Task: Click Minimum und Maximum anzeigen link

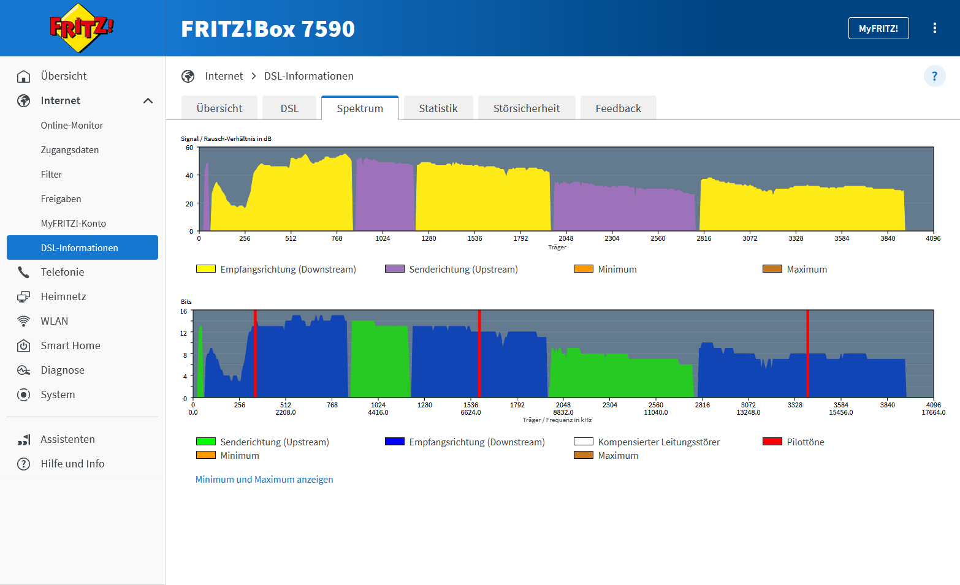Action: tap(264, 479)
